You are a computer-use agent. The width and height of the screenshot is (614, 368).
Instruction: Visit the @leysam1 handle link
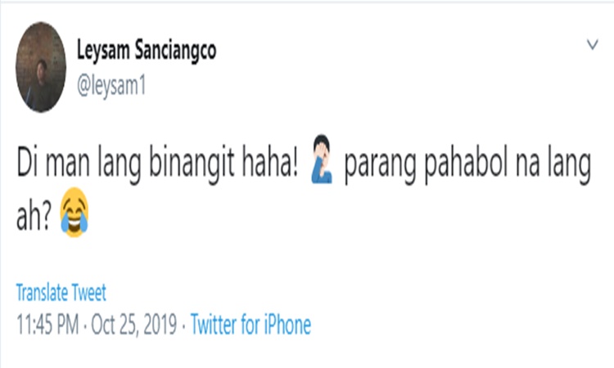[x=111, y=85]
